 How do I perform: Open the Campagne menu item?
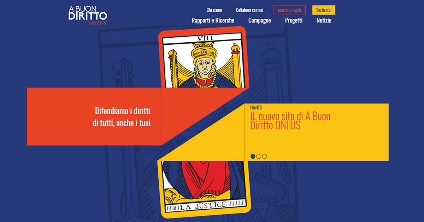click(x=260, y=20)
